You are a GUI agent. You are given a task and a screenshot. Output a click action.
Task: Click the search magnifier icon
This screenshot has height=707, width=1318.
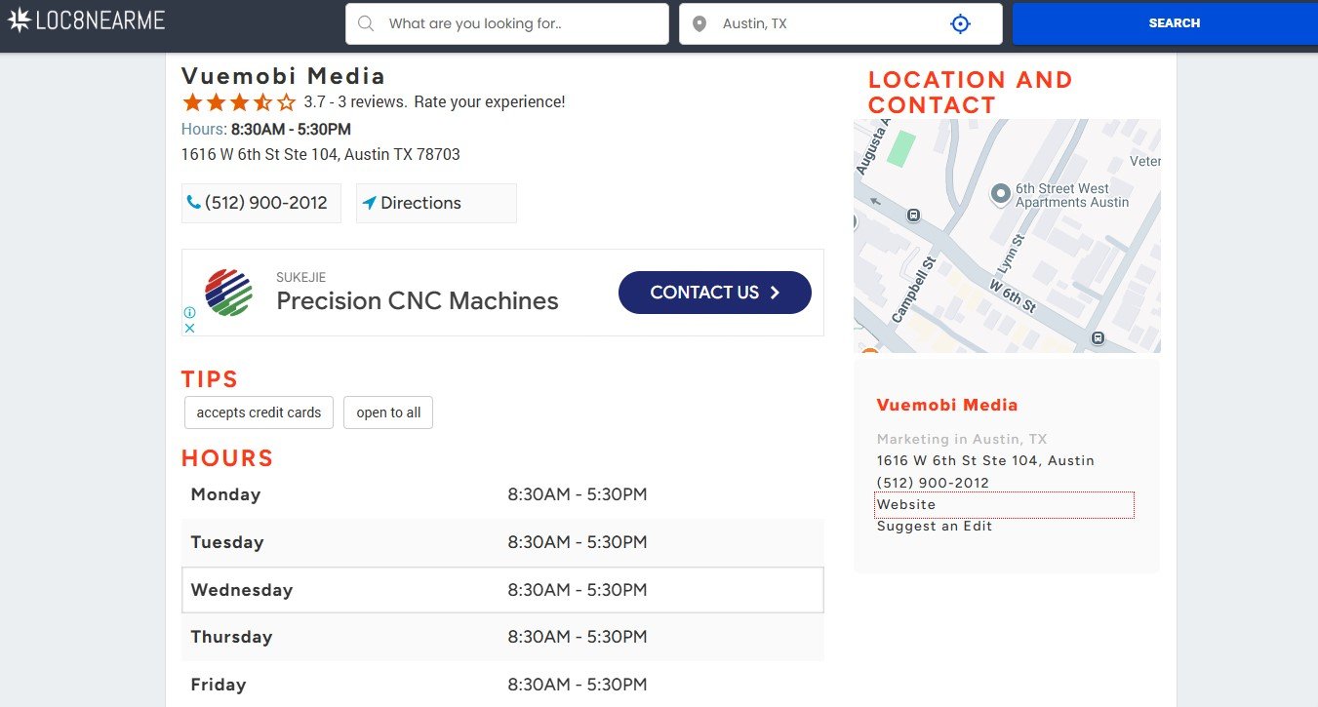point(366,23)
